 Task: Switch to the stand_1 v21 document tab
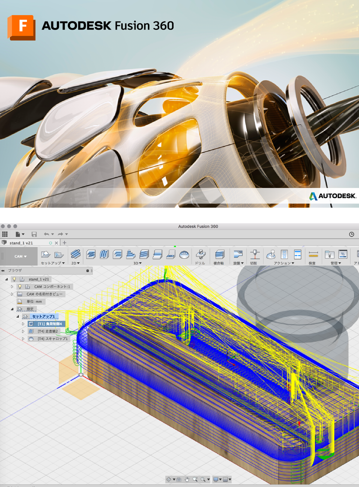pos(21,243)
